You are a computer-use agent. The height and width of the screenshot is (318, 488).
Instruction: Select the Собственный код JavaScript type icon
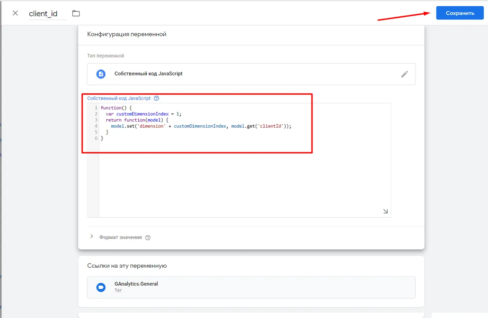(x=101, y=74)
